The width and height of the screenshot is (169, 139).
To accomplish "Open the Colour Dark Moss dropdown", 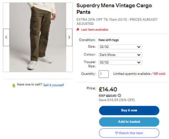I will click(x=120, y=55).
